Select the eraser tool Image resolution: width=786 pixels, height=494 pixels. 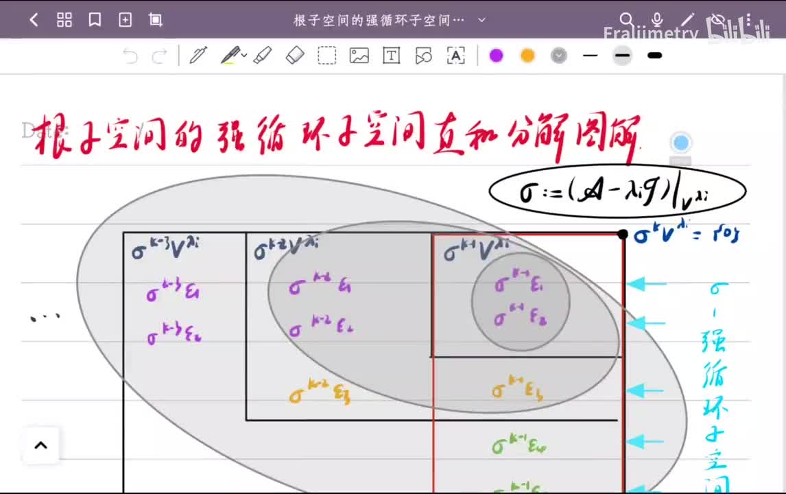coord(295,55)
